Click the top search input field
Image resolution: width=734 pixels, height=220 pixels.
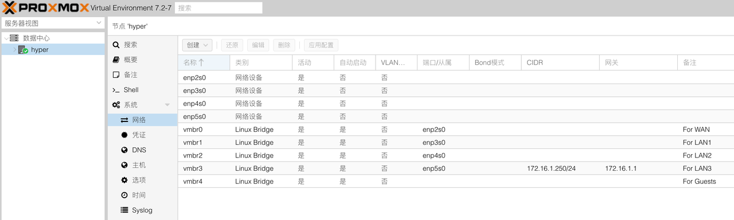(x=218, y=8)
